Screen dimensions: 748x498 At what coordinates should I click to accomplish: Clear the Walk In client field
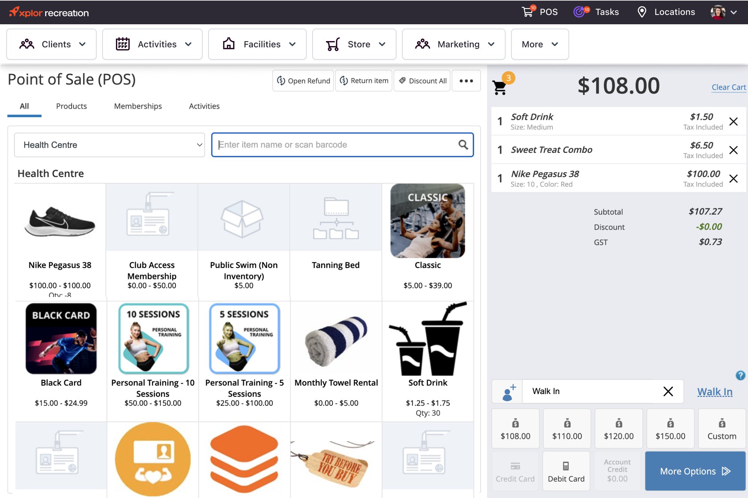[668, 391]
